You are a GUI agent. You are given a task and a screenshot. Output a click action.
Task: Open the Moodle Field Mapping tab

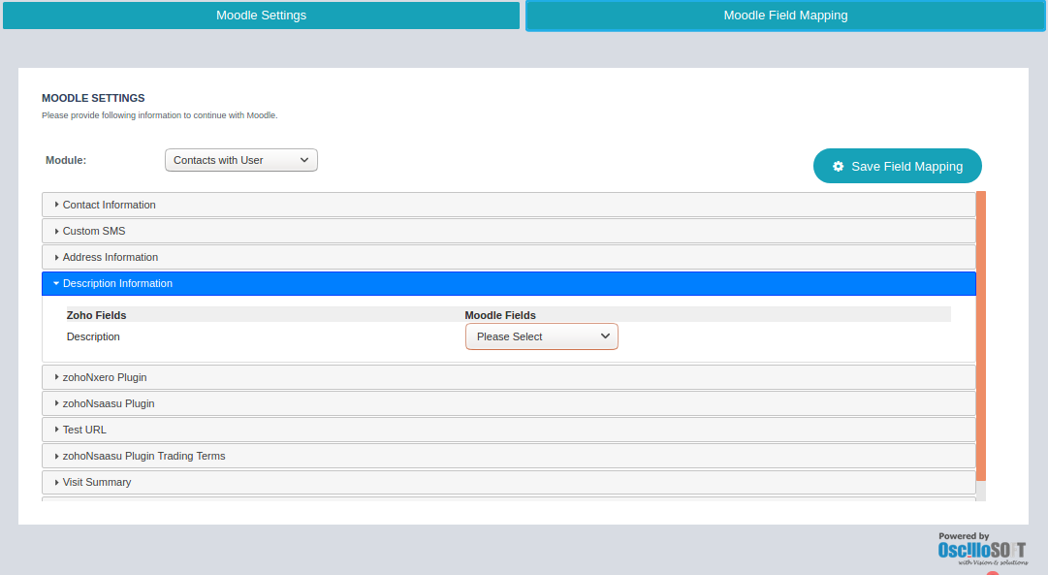pyautogui.click(x=785, y=16)
